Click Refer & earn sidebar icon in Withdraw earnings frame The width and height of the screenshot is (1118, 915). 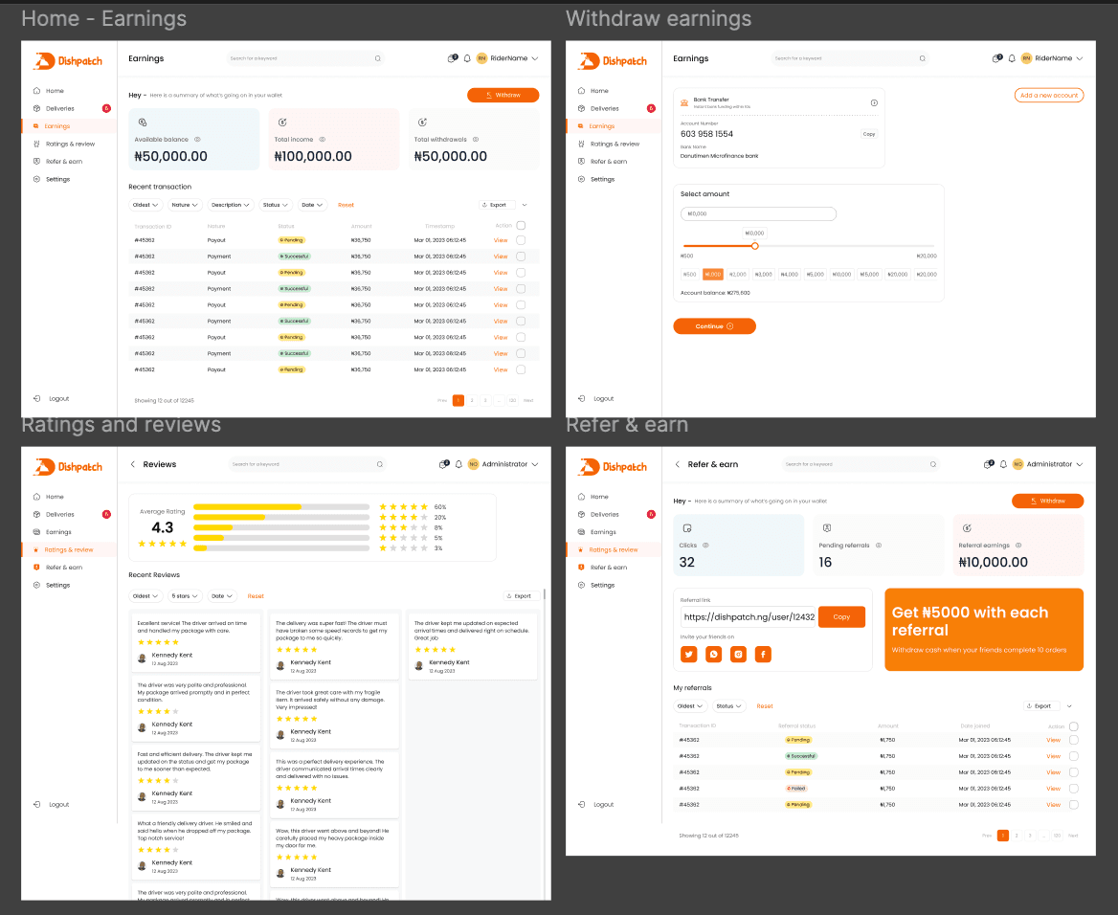coord(581,161)
